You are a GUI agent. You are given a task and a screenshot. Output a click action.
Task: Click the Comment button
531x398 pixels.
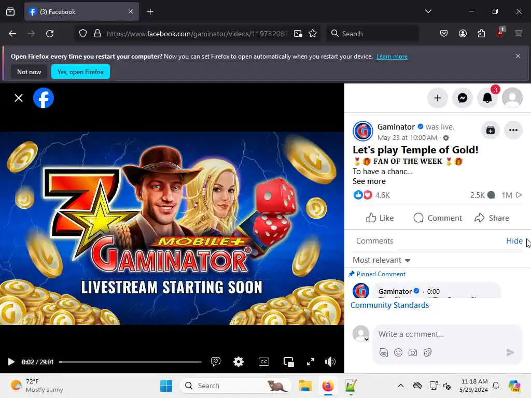click(438, 218)
